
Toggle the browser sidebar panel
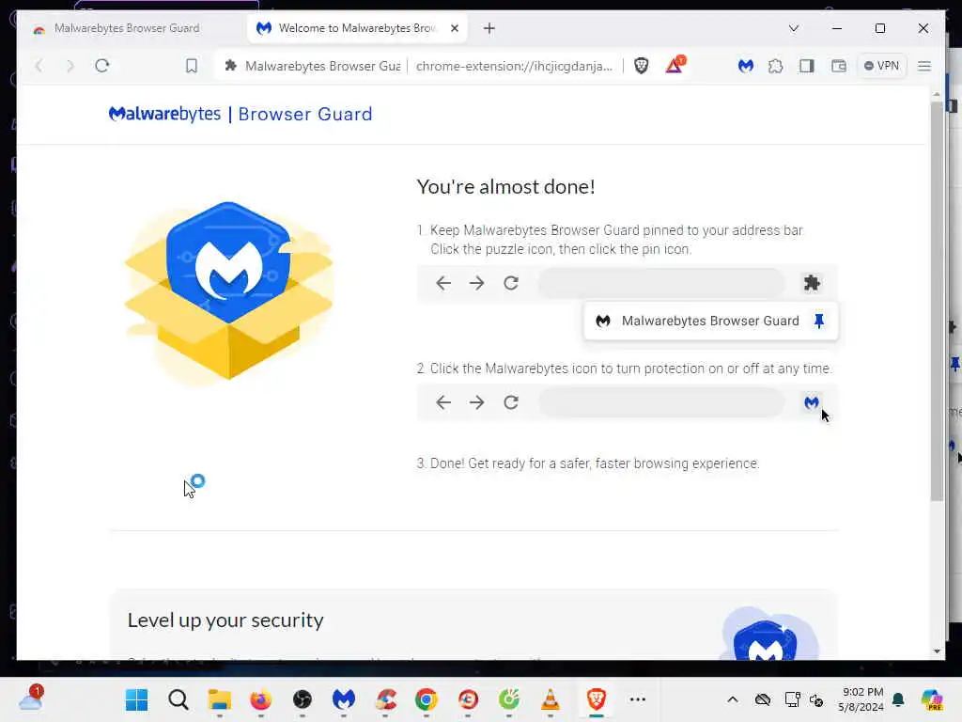tap(807, 66)
